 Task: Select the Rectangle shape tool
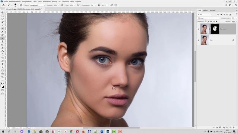click(3, 70)
